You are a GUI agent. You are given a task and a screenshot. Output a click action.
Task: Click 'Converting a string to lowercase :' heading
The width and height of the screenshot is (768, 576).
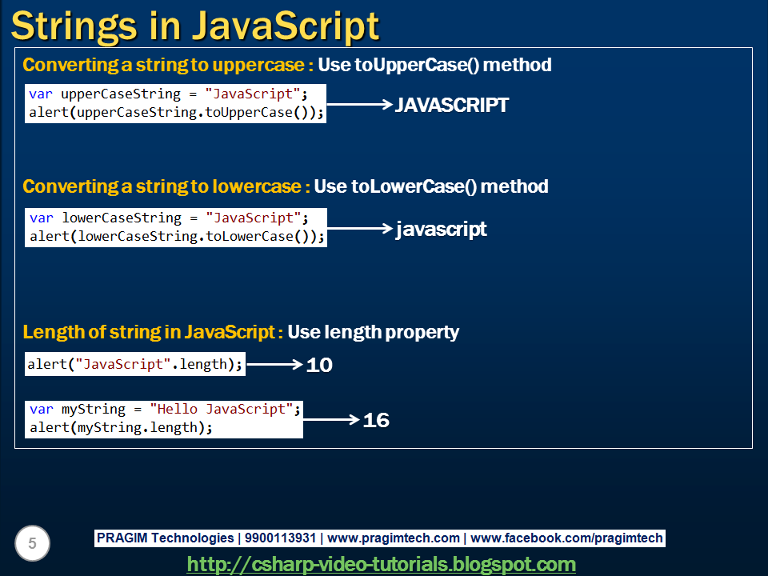[x=166, y=186]
